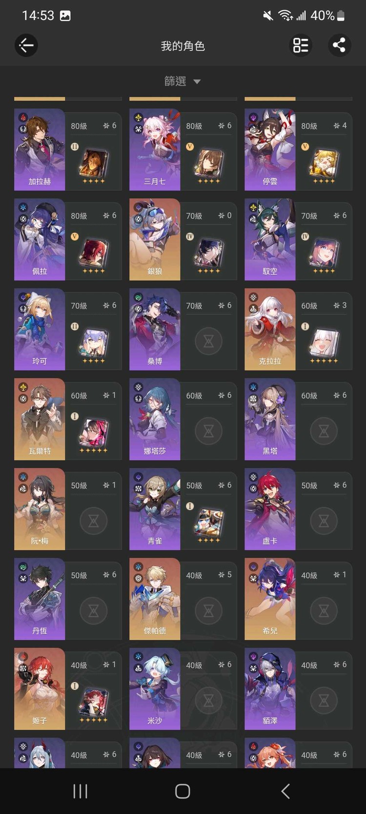Screen dimensions: 366x814
Task: Expand the 篩選 filter dropdown
Action: tap(183, 82)
